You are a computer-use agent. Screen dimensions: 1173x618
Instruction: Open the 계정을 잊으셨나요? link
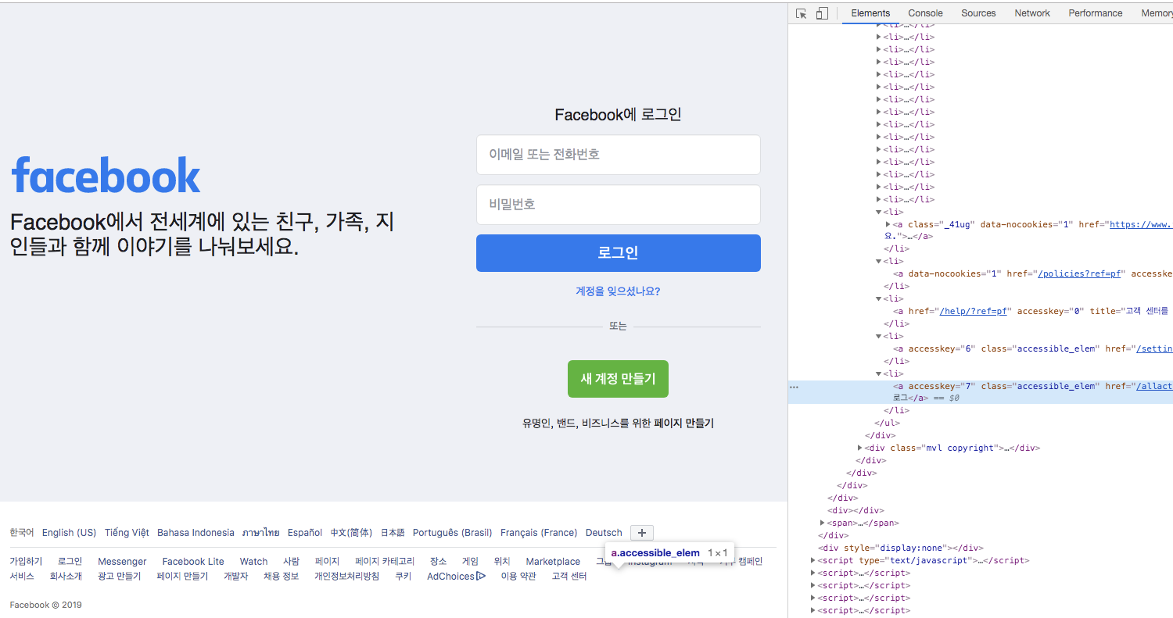[618, 290]
